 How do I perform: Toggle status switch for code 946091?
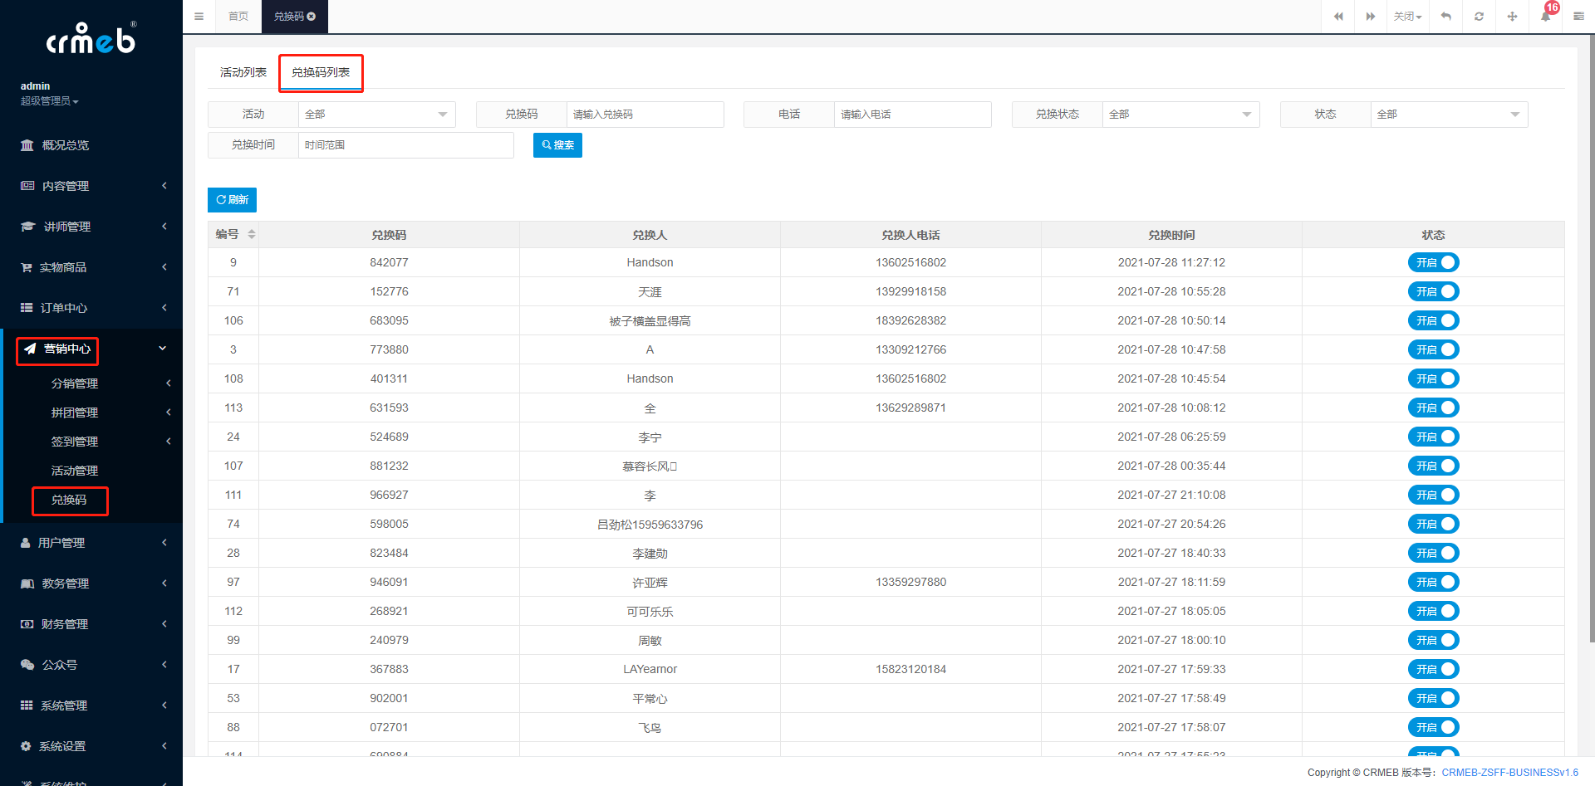pyautogui.click(x=1433, y=582)
